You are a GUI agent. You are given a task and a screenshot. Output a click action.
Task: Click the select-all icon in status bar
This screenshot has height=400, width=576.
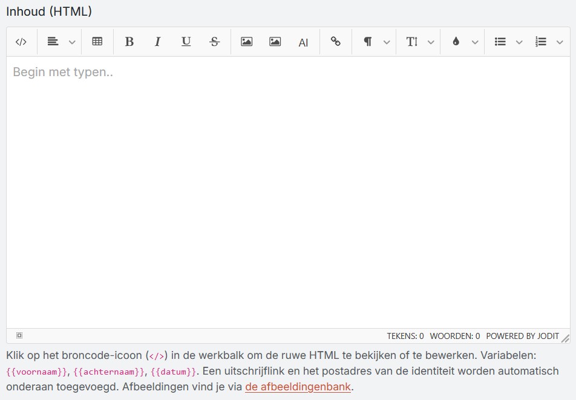coord(19,335)
